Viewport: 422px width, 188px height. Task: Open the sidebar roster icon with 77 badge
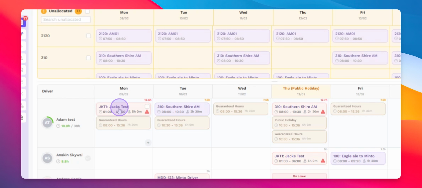tap(23, 22)
